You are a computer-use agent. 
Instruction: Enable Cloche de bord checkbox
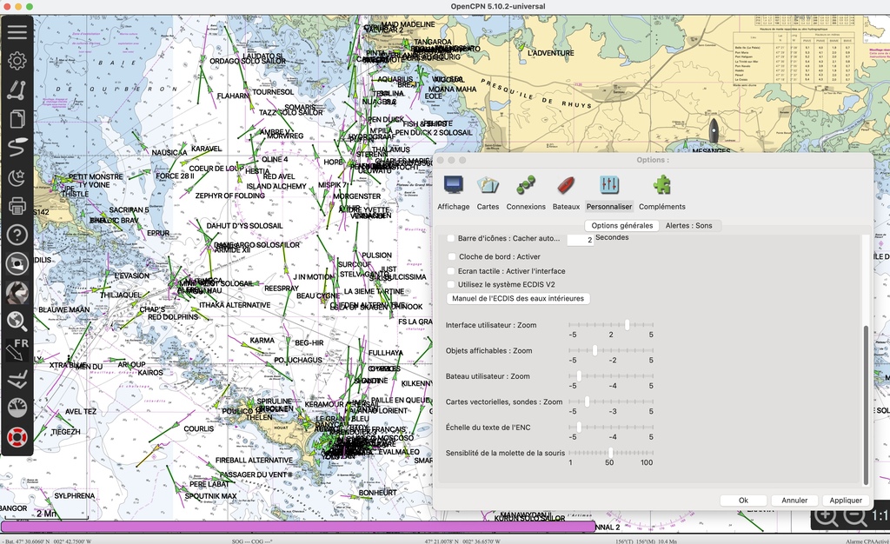pos(452,256)
